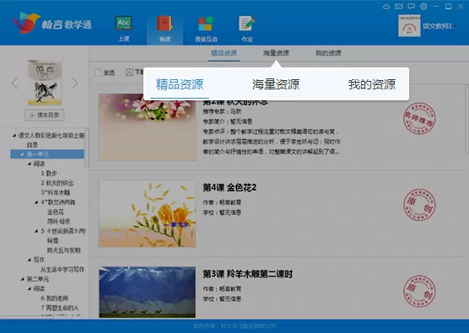Select tree item 陈太丘与友期
The height and width of the screenshot is (333, 469).
pos(64,250)
